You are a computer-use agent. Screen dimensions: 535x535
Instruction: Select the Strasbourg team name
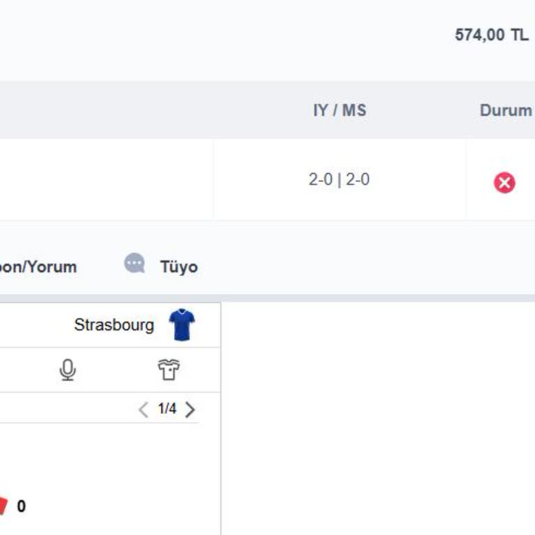pyautogui.click(x=114, y=325)
